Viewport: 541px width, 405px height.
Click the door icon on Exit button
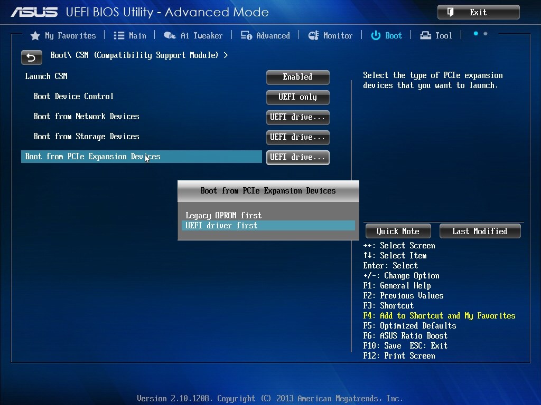[x=450, y=12]
